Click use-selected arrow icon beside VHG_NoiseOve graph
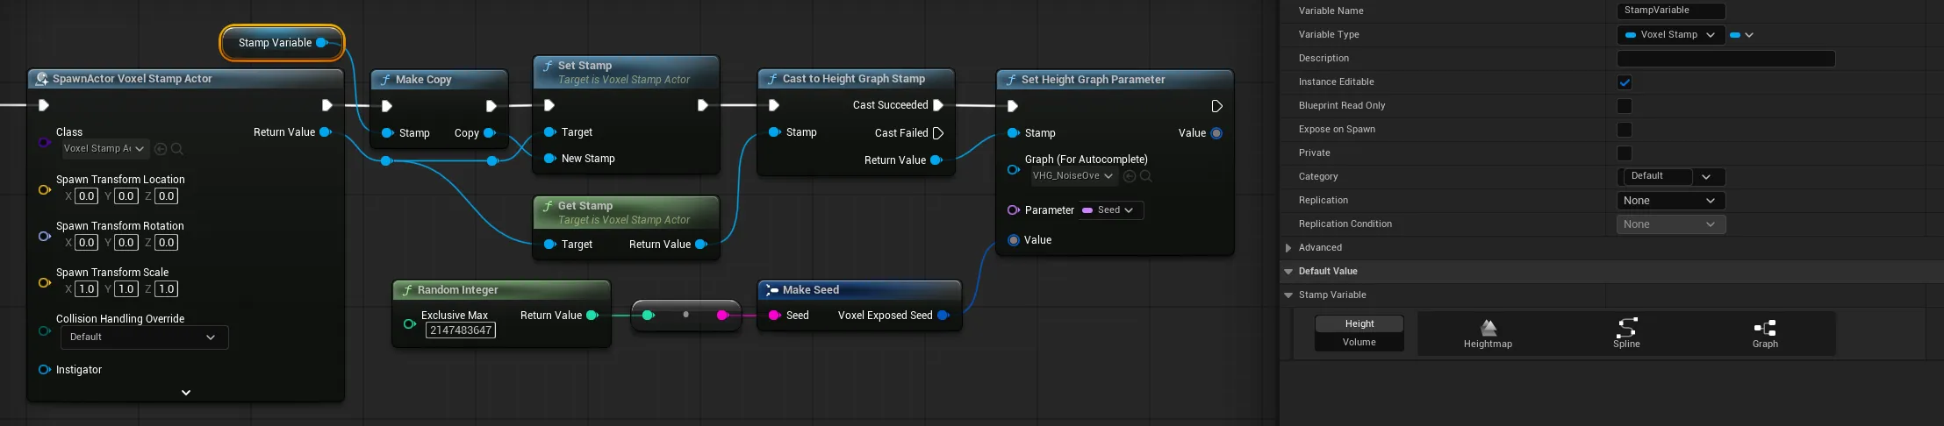This screenshot has height=426, width=1944. tap(1130, 176)
